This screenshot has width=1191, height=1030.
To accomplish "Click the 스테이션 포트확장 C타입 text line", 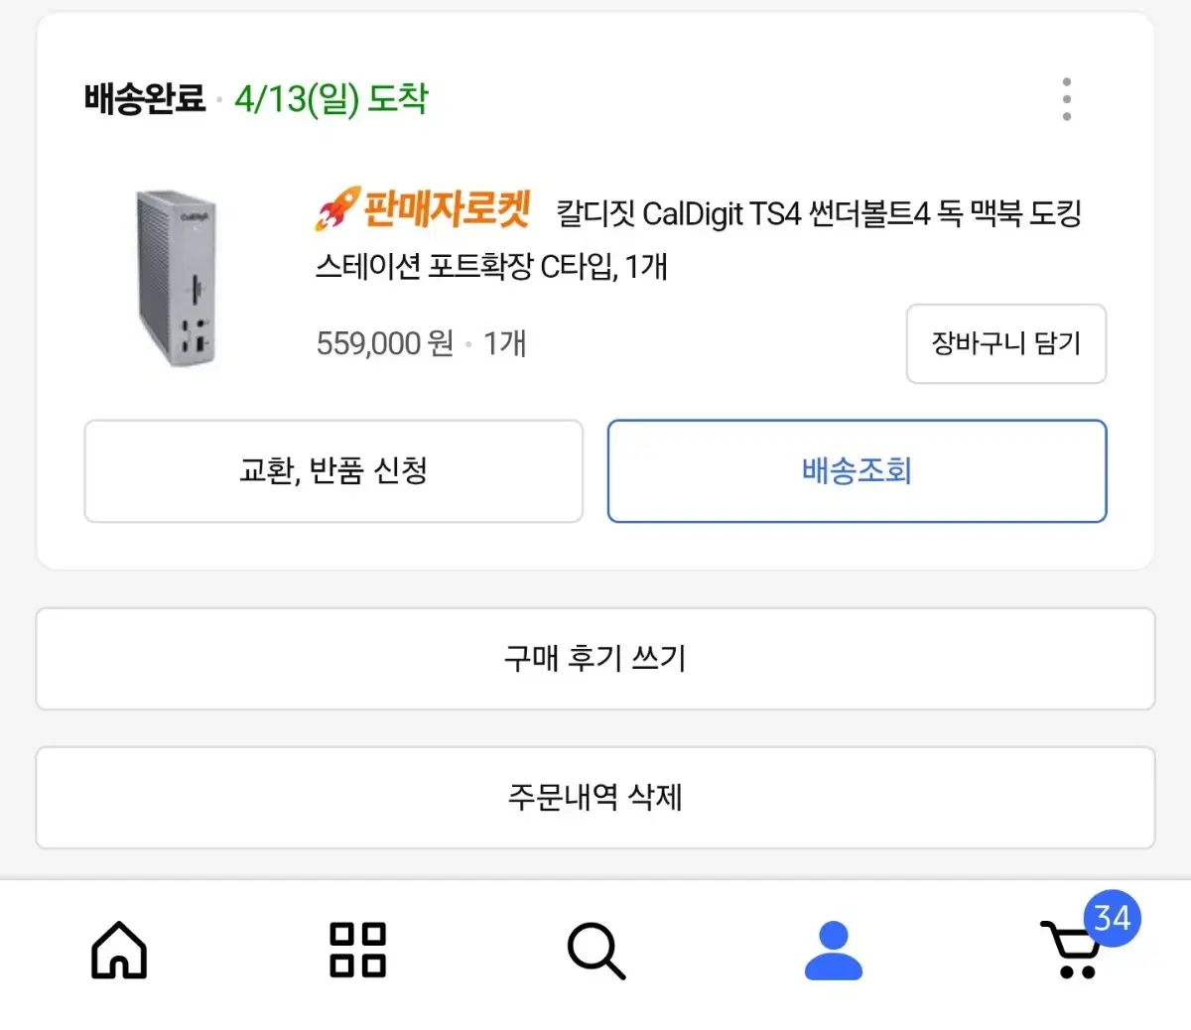I will tap(491, 266).
